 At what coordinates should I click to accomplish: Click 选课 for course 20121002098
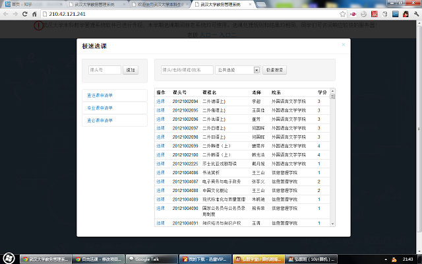(160, 137)
